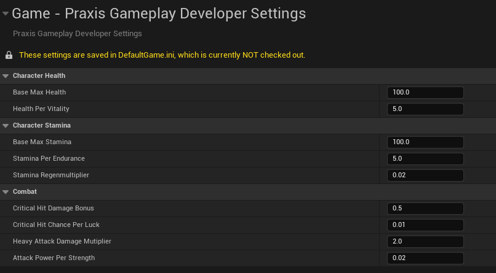Select the Stamina Regenmultiplier property label

pyautogui.click(x=51, y=175)
